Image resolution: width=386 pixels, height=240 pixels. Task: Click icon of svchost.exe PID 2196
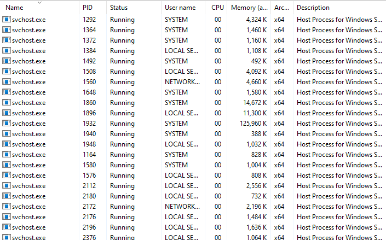click(x=7, y=227)
